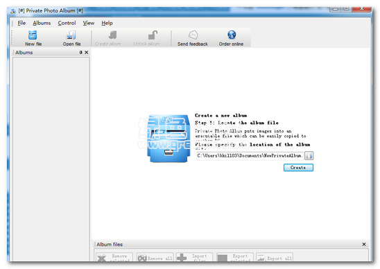Image resolution: width=380 pixels, height=269 pixels.
Task: Open the View menu
Action: coord(89,23)
